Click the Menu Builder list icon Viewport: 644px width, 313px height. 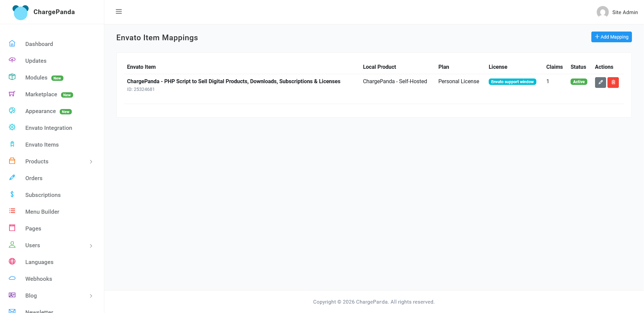click(12, 211)
